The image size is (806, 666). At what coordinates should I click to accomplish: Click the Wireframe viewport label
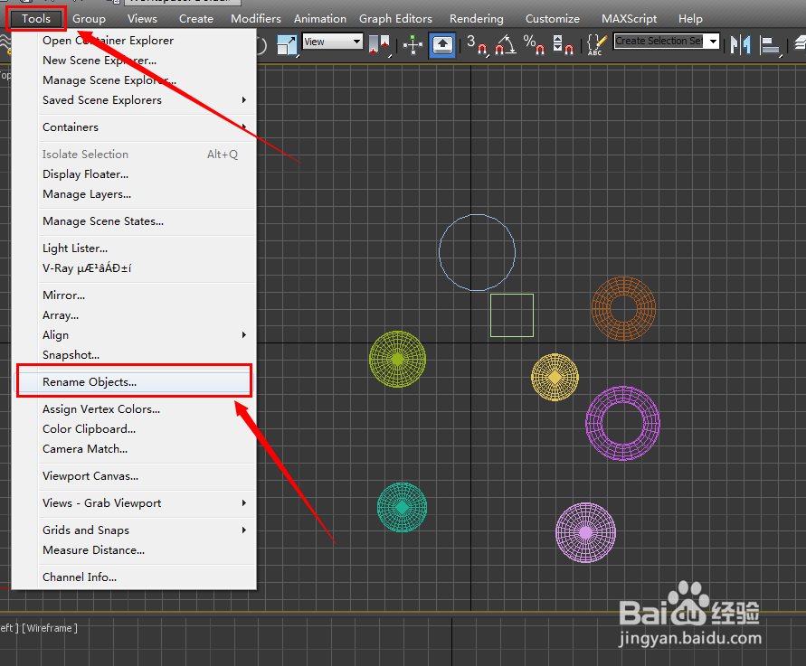pos(50,628)
